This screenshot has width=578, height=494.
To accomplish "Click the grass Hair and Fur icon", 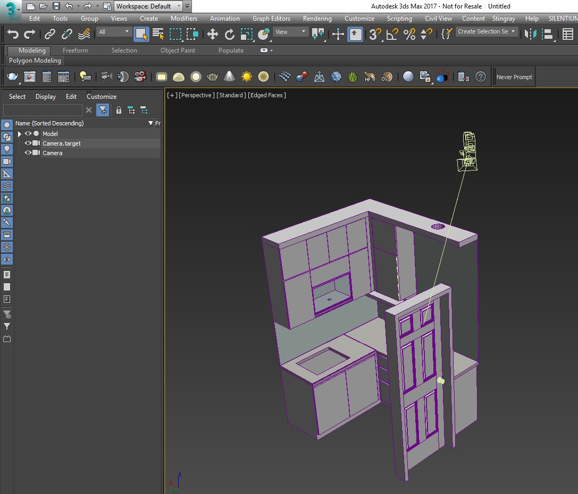I will [353, 77].
